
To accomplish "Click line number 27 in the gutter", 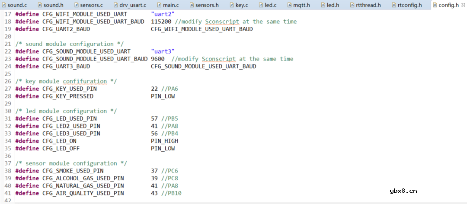I will click(7, 89).
